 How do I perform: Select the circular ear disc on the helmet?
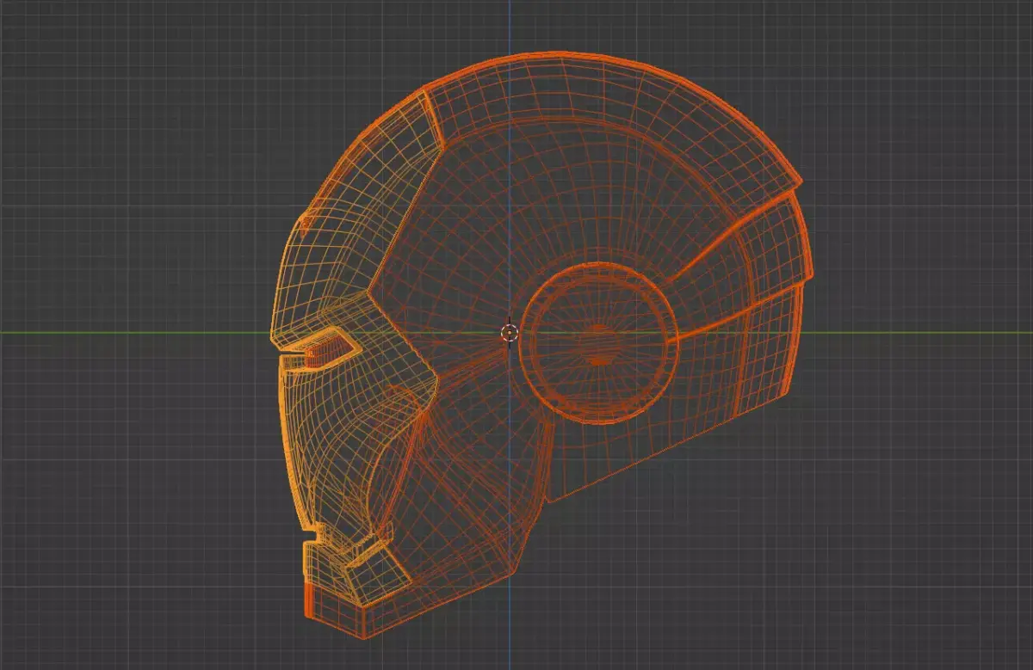(x=598, y=342)
